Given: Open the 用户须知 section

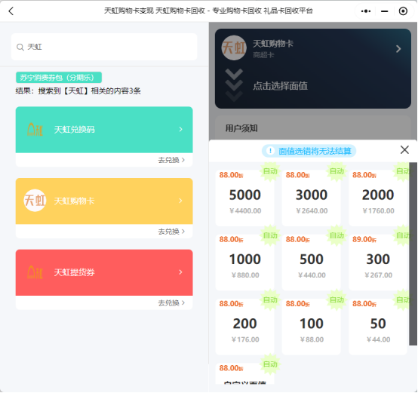Looking at the screenshot, I should coord(241,128).
